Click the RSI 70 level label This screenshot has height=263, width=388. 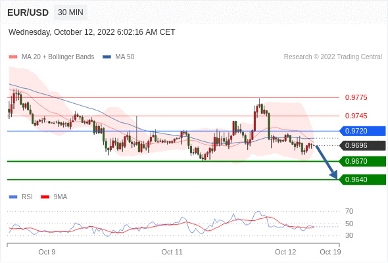349,211
